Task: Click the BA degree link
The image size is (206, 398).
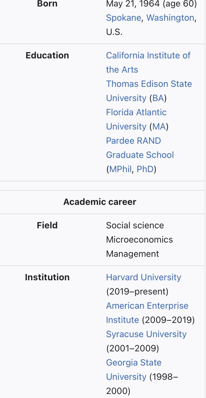Action: click(x=158, y=98)
